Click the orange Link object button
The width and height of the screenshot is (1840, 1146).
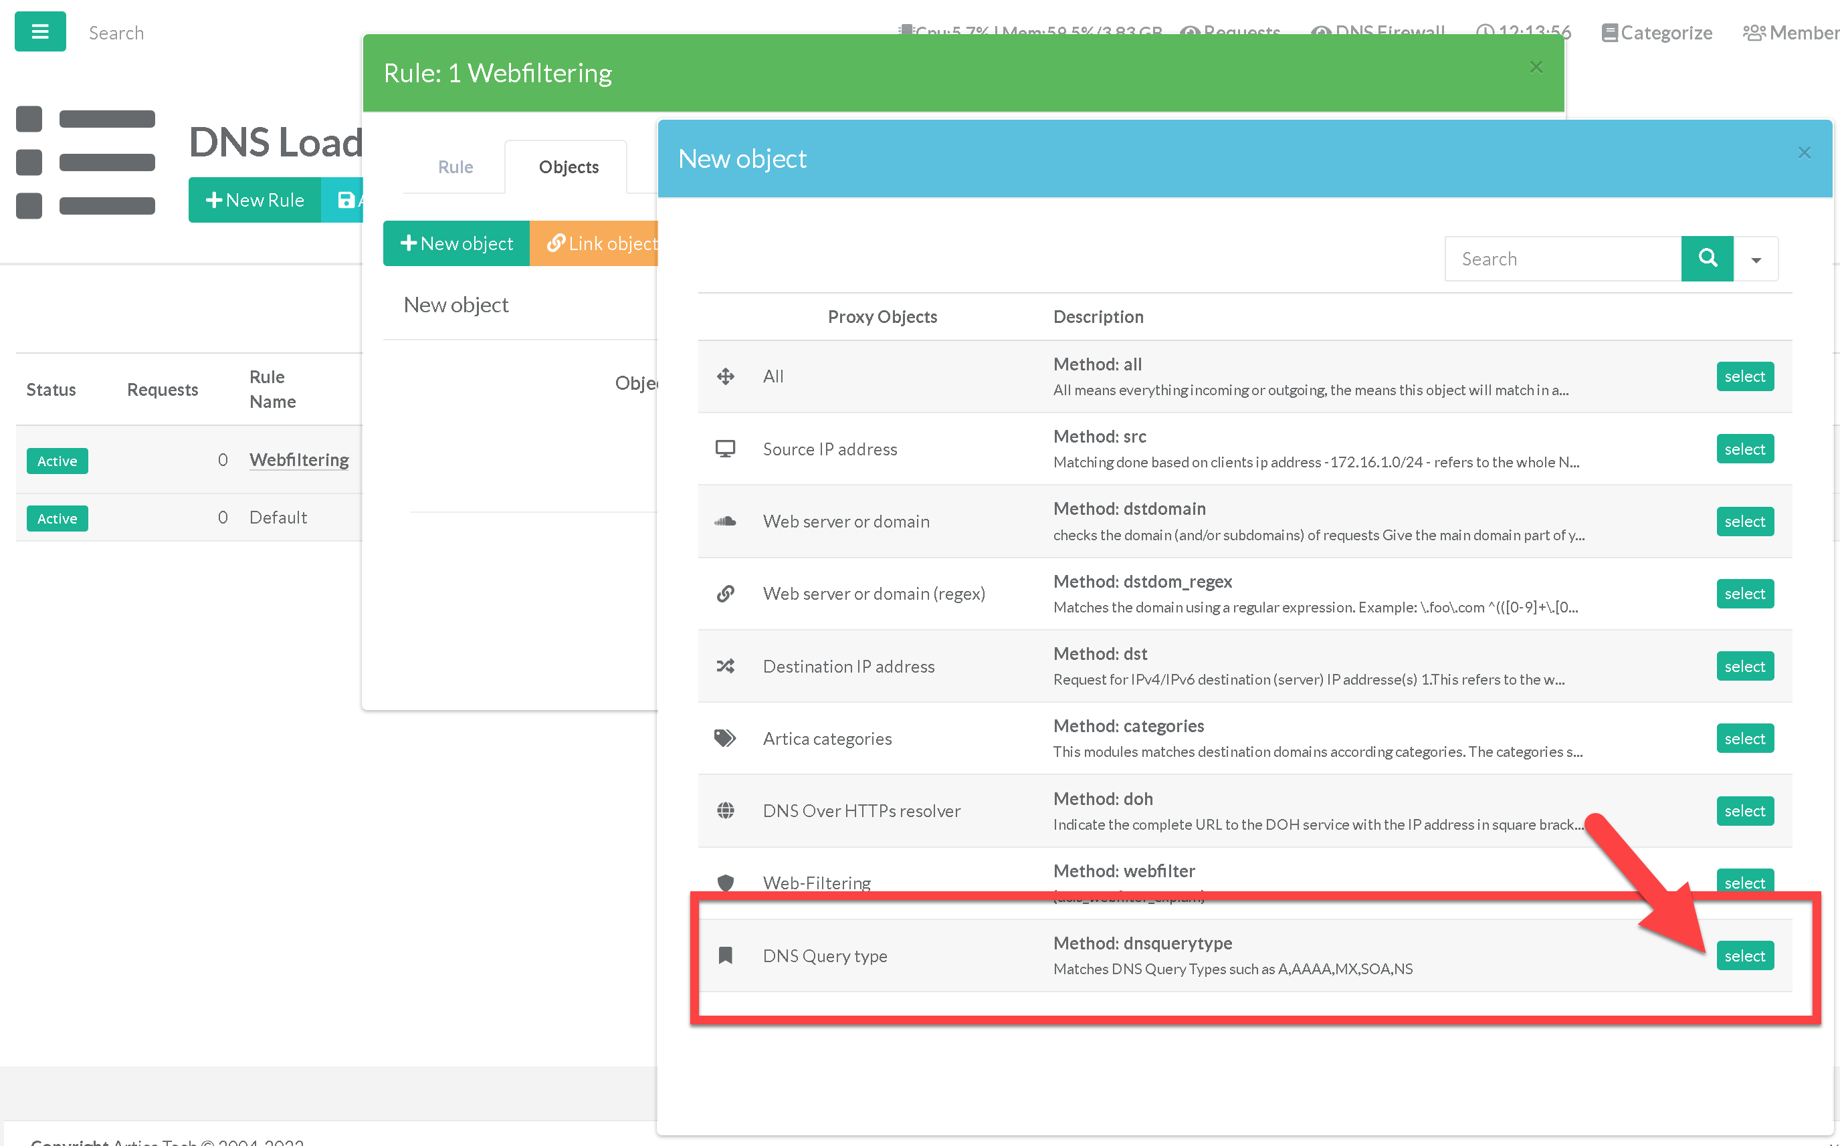[595, 243]
